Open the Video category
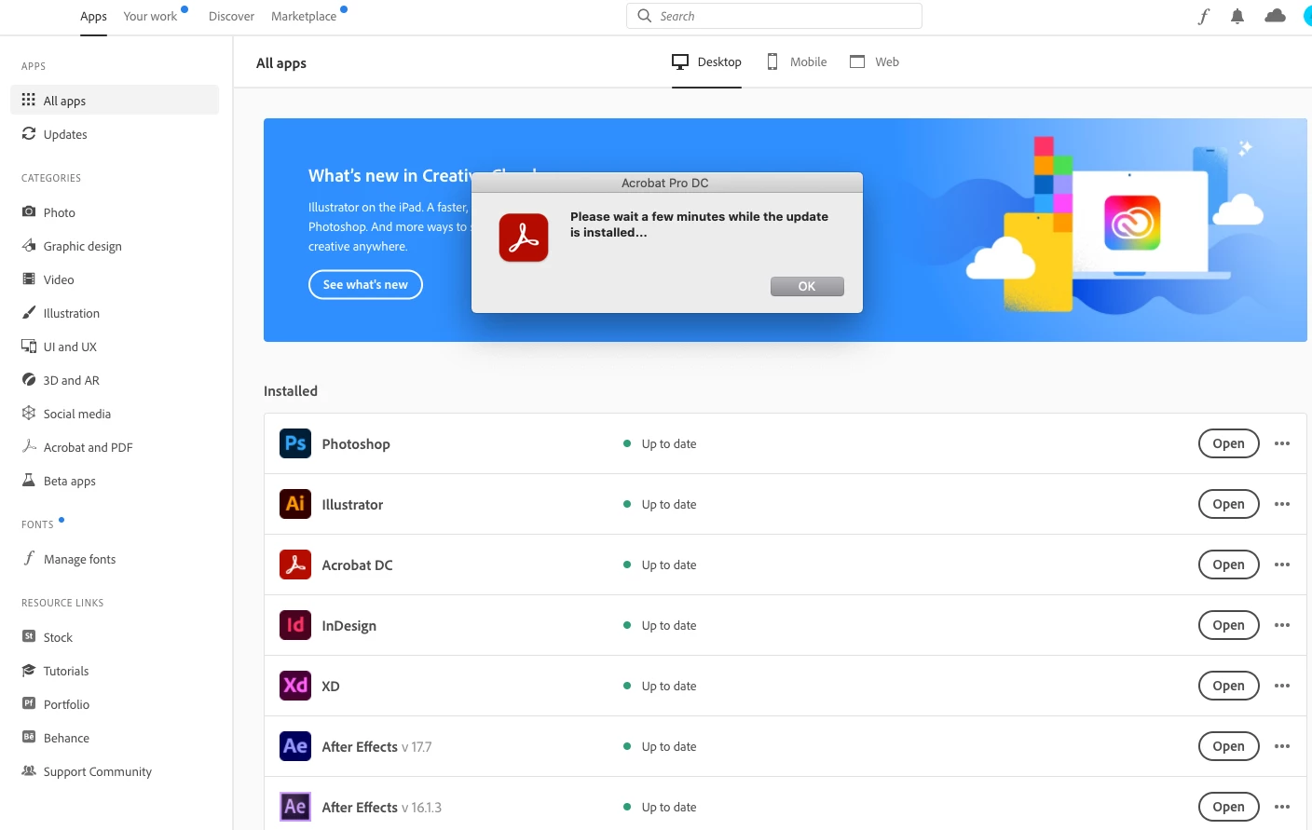 coord(115,279)
